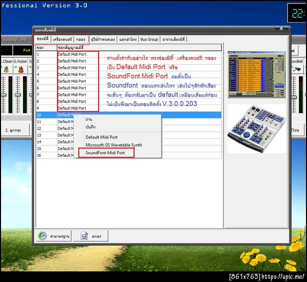Switch to the Bus Group tab

click(149, 39)
